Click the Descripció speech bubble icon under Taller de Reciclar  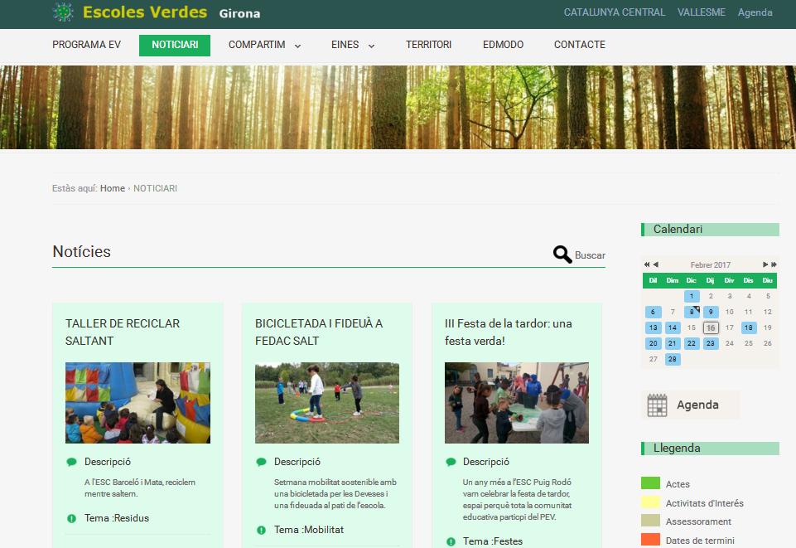[x=71, y=463]
